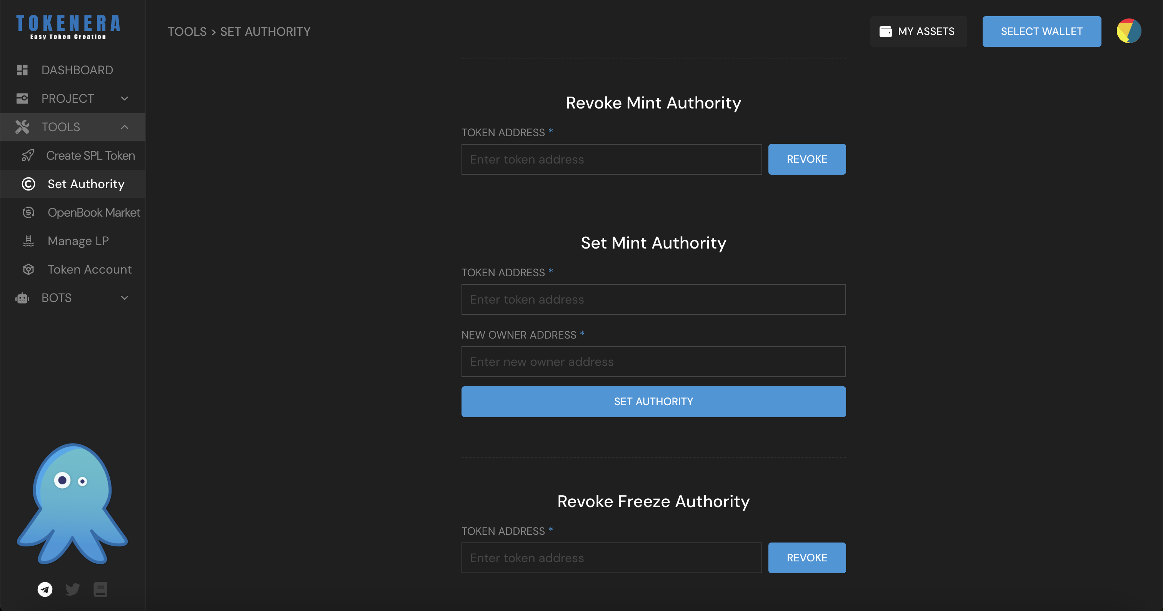Click the MY ASSETS wallet icon

(885, 31)
